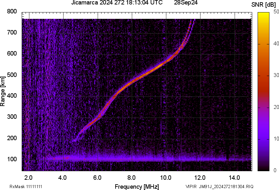This screenshot has width=279, height=190.
Task: Click range tick label "100"
Action: coord(12,159)
